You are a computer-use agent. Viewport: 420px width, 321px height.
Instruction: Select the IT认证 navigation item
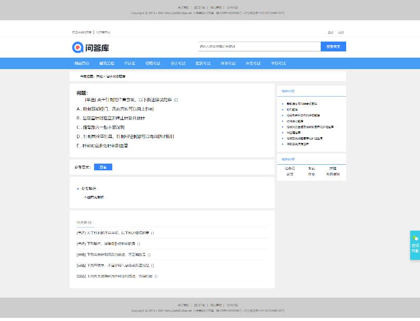pyautogui.click(x=129, y=63)
